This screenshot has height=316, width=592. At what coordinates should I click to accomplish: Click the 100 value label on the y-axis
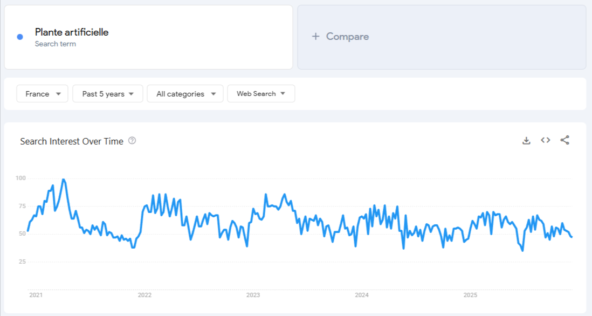click(21, 178)
